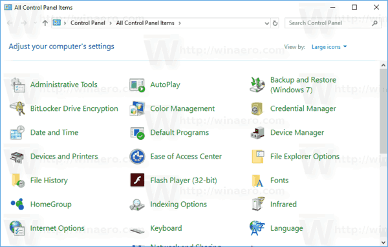Click the HomeGroup icon
Screen dimensions: 388x247
point(17,204)
